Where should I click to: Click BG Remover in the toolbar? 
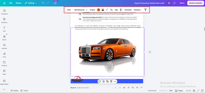[81, 10]
